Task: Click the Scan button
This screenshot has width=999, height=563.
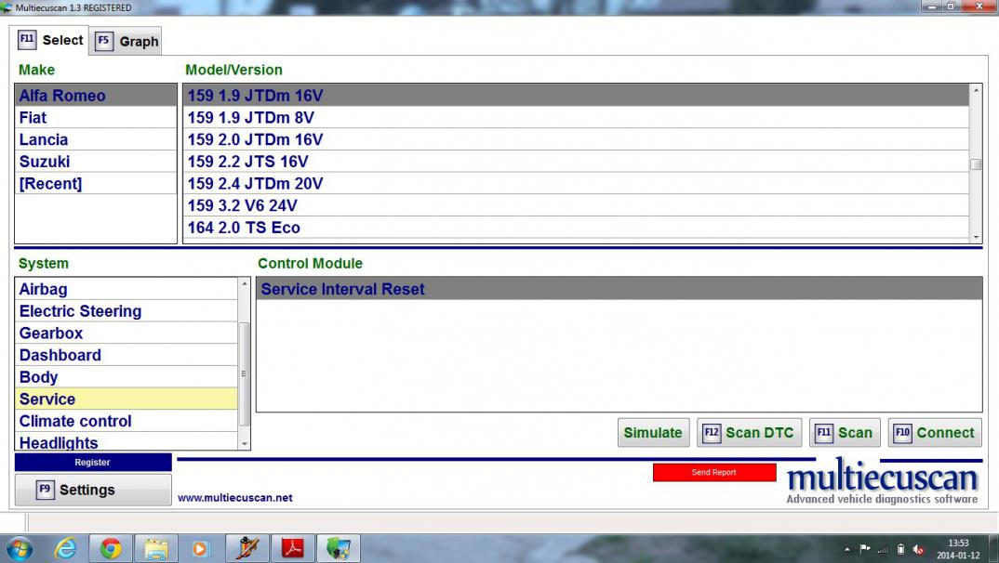Action: (845, 433)
